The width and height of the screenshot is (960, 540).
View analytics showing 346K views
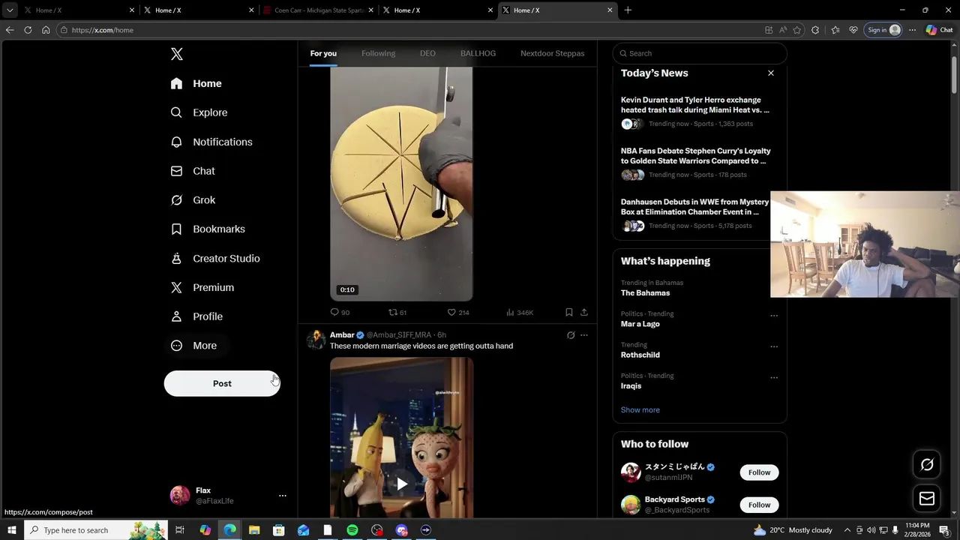(520, 312)
